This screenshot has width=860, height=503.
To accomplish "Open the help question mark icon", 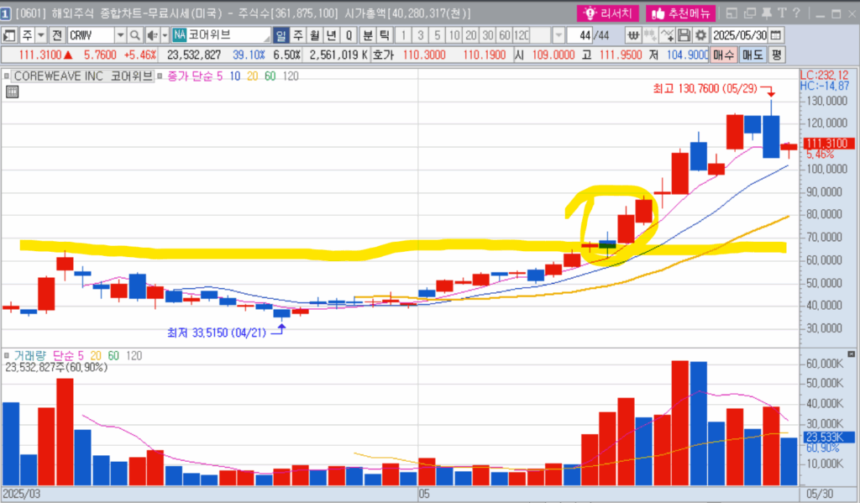I will 796,13.
